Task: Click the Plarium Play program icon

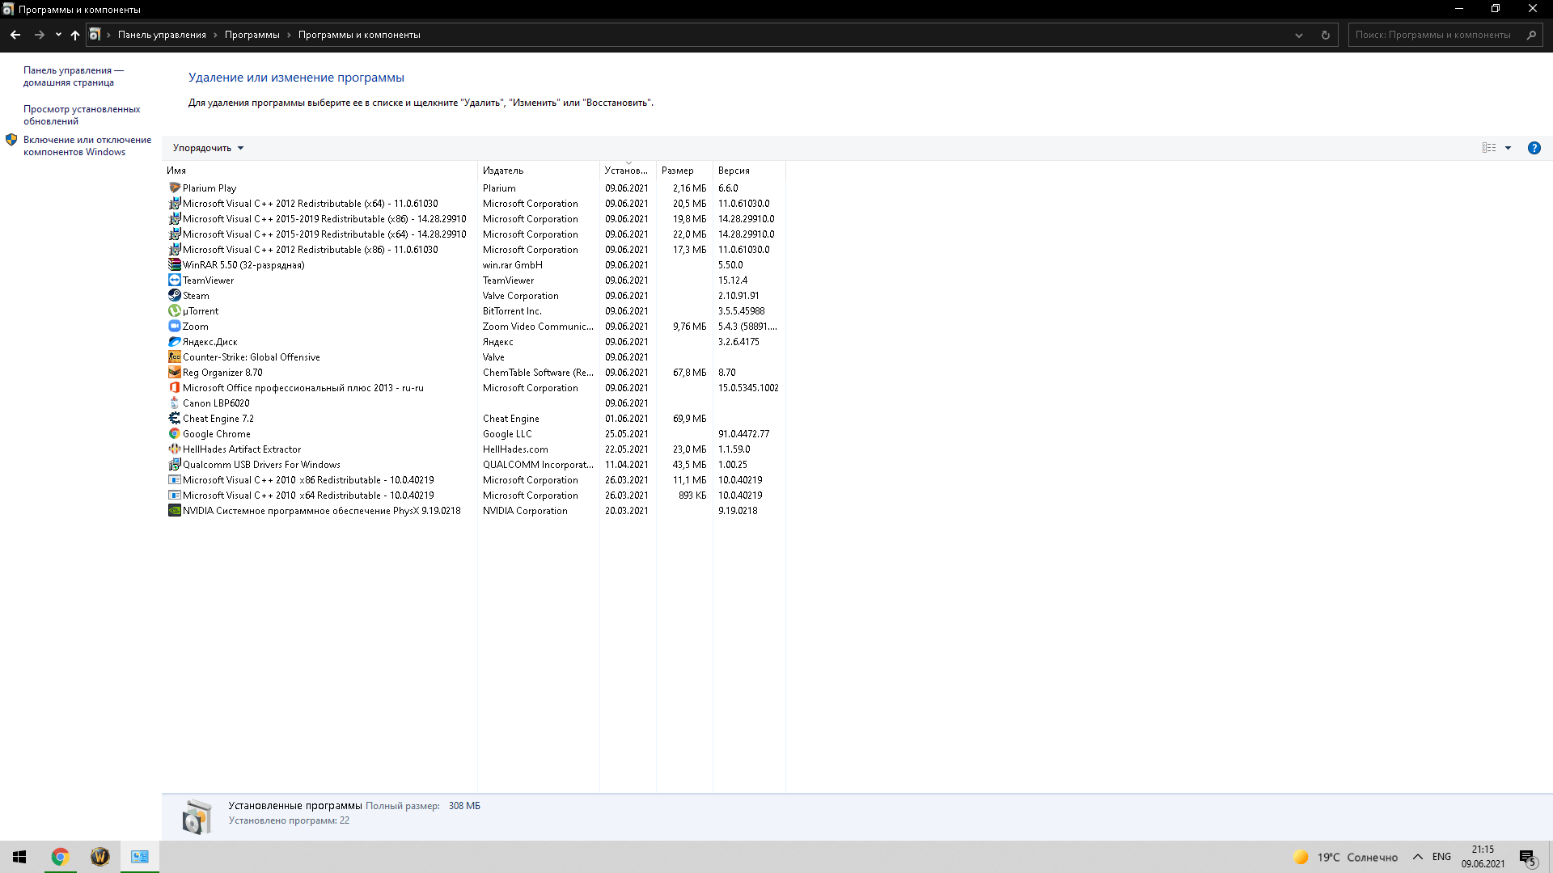Action: point(174,188)
